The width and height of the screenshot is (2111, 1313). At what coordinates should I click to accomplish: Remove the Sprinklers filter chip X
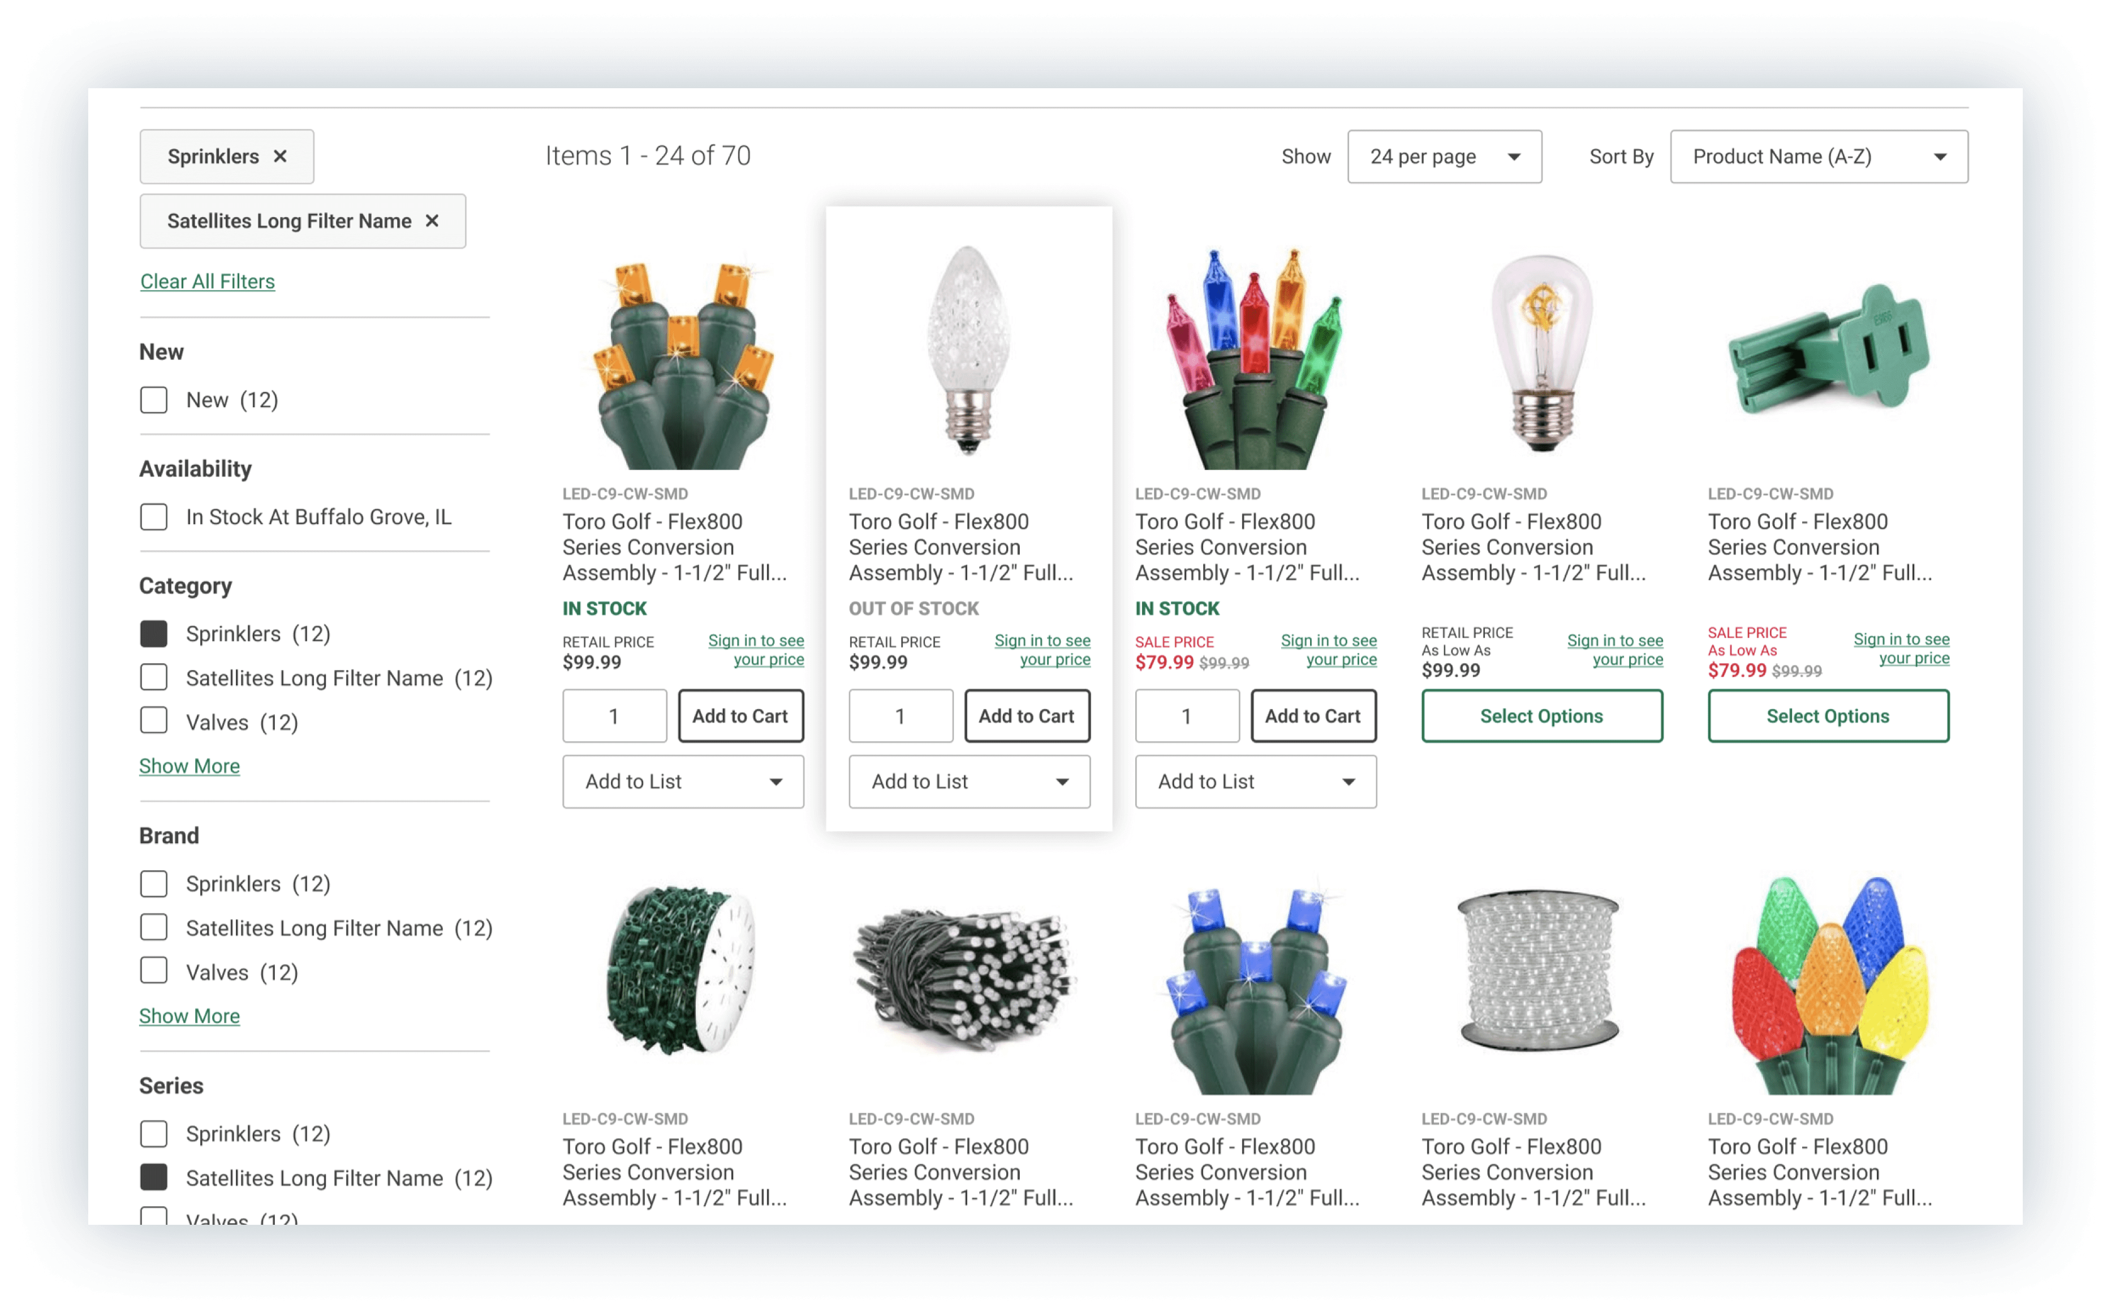[280, 156]
